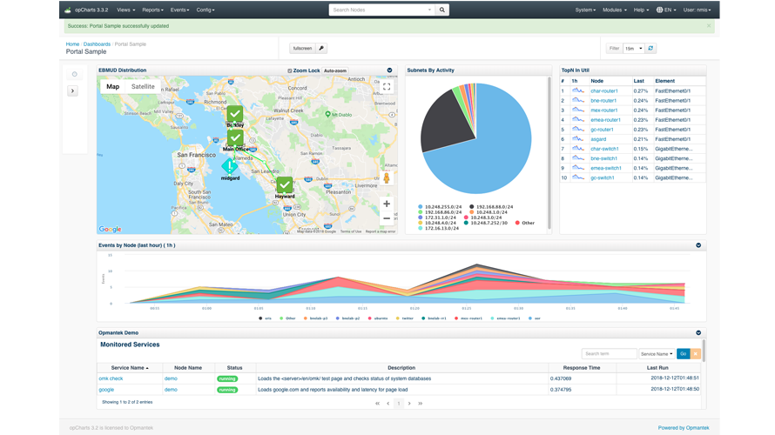The image size is (775, 435).
Task: Click the refresh icon beside the filter
Action: point(650,49)
